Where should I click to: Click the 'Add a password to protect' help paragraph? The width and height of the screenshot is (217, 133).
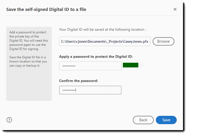27,41
